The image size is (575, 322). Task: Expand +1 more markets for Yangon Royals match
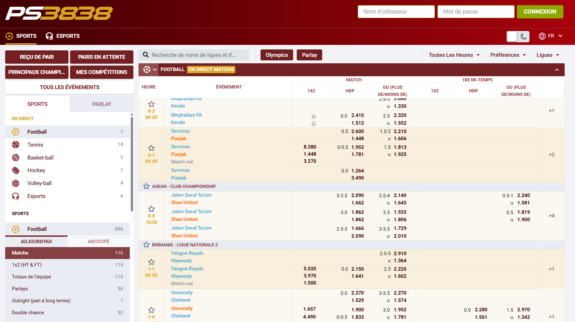click(551, 269)
